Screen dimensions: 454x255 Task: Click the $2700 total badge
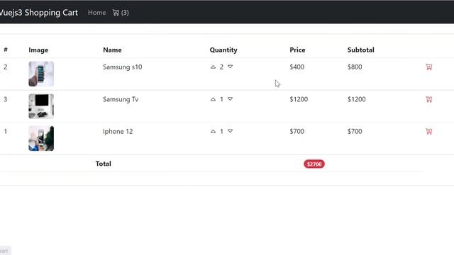pyautogui.click(x=314, y=164)
